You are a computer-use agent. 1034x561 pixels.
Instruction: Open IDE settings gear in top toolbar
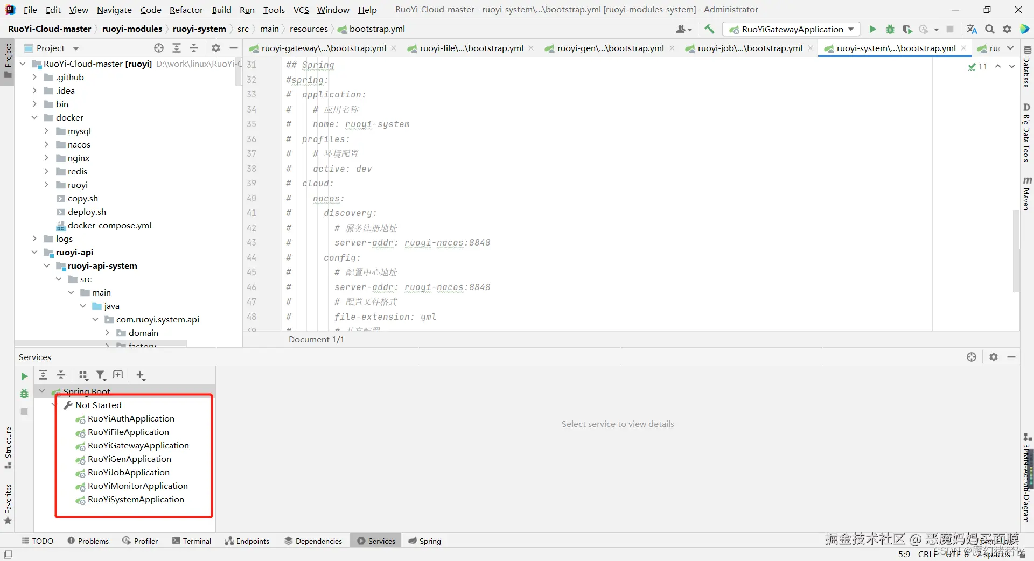pos(1007,29)
